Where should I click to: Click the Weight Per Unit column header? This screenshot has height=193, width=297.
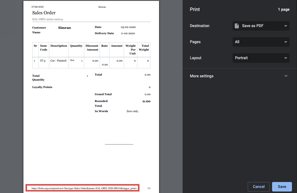(x=131, y=50)
